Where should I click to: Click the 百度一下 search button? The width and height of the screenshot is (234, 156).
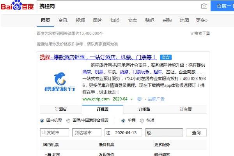point(222,6)
